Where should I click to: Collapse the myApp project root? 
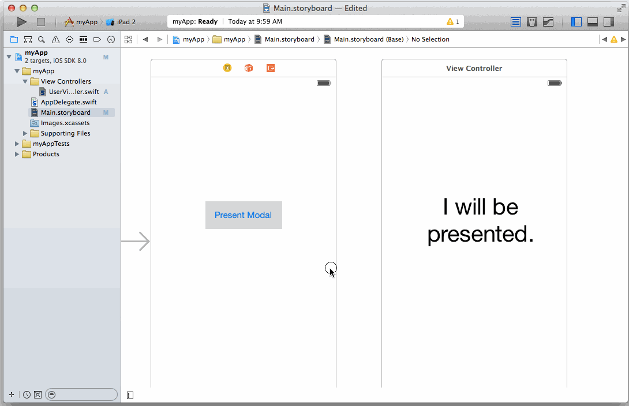9,57
